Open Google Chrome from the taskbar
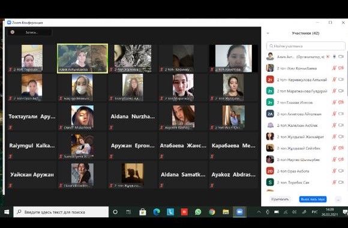The width and height of the screenshot is (348, 228). tap(212, 212)
